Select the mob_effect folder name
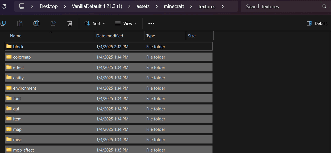The height and width of the screenshot is (153, 331). pos(24,150)
